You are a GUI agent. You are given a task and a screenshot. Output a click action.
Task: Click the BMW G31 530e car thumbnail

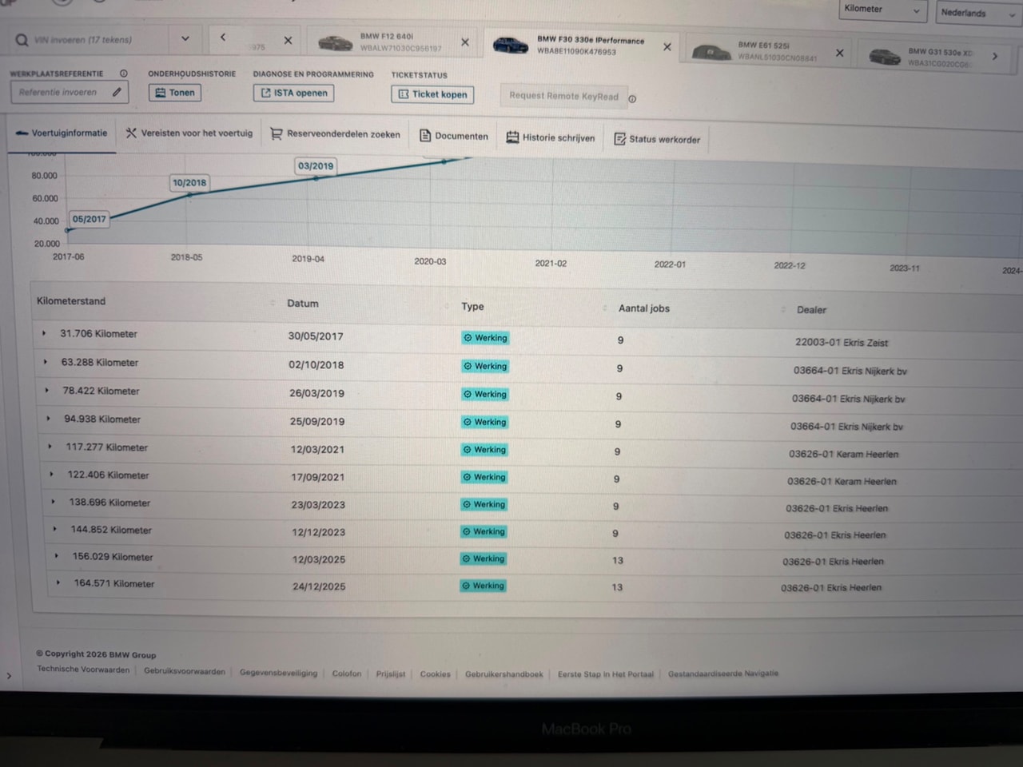pos(885,57)
